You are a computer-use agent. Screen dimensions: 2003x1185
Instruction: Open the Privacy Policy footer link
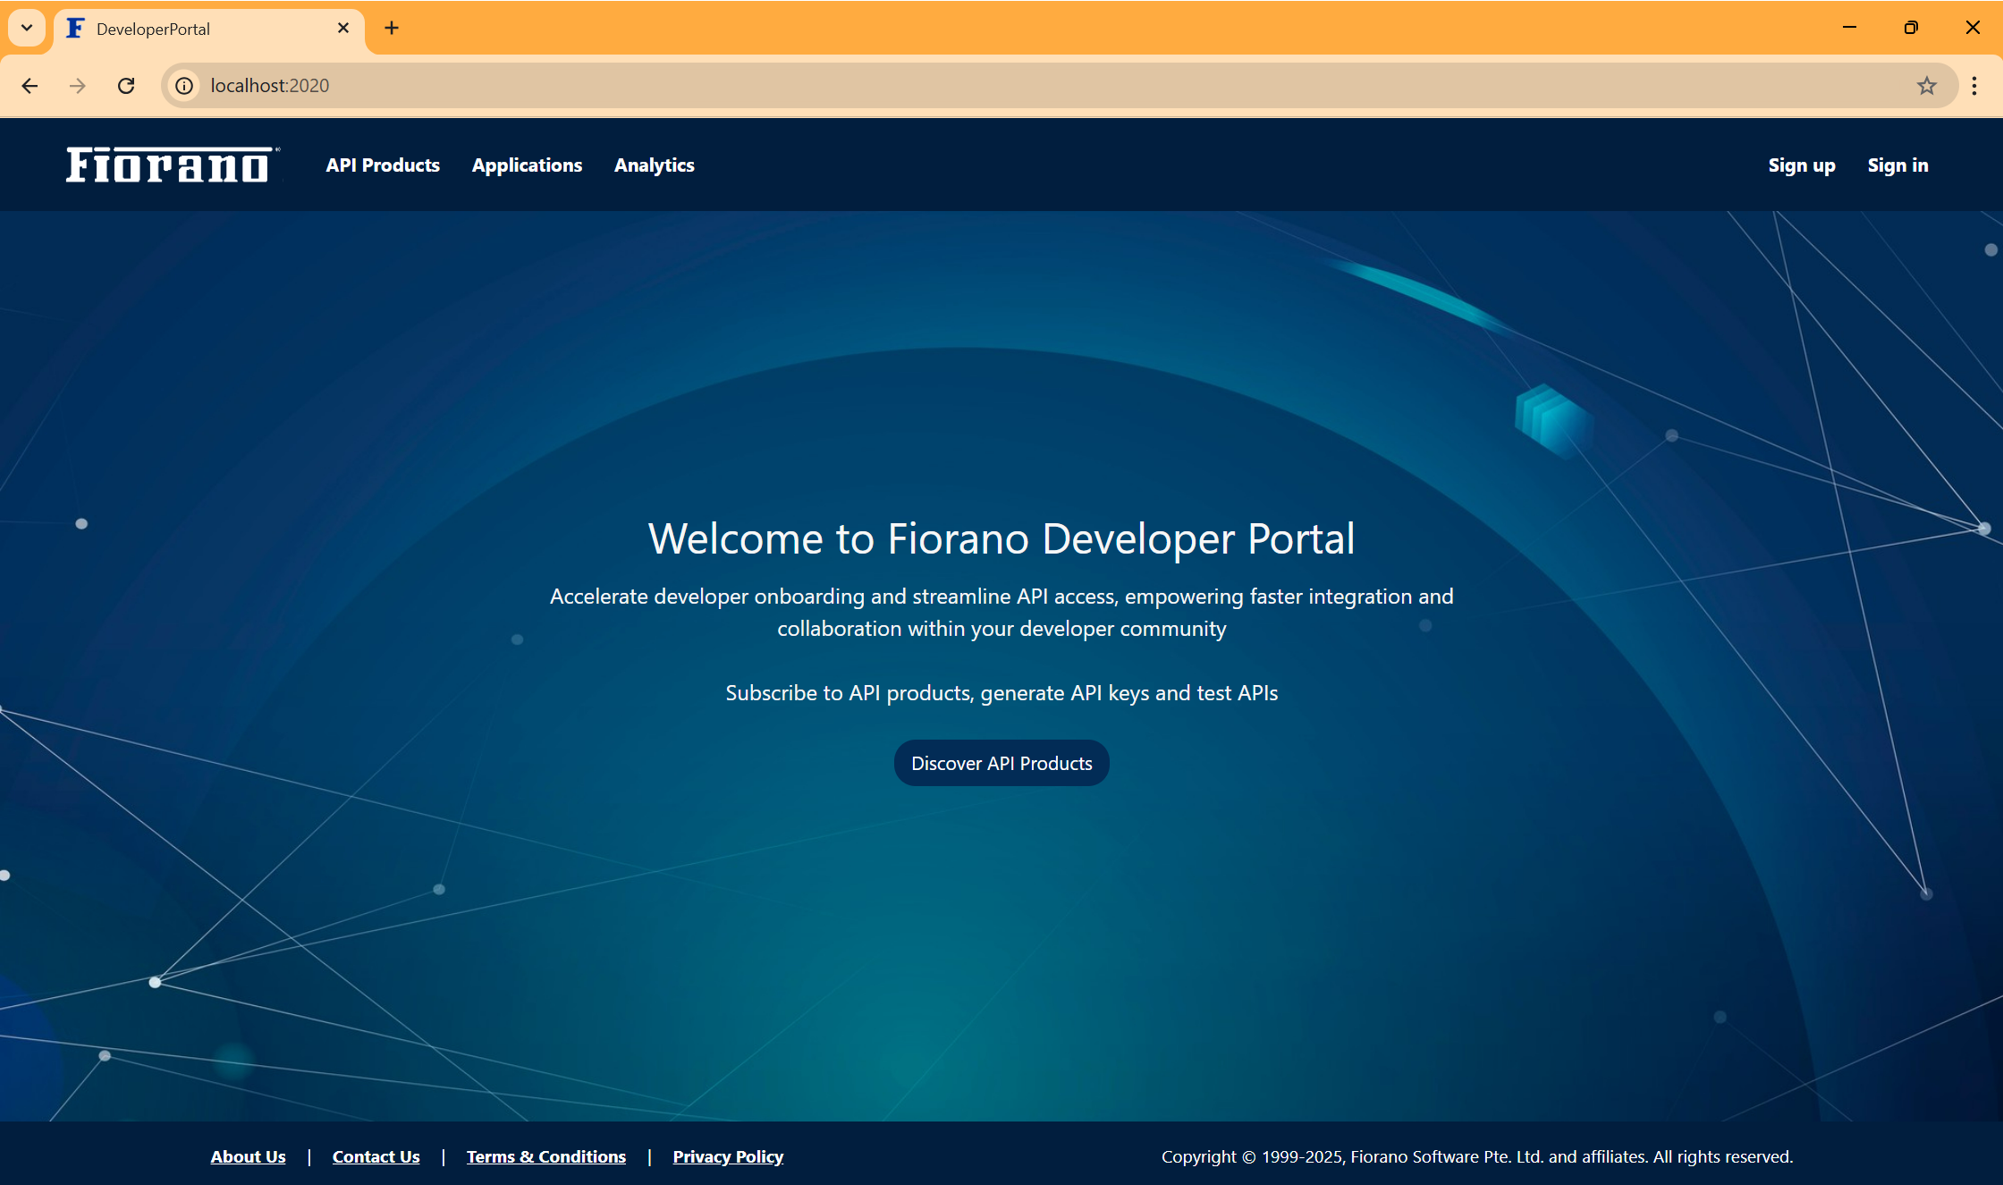pos(728,1156)
